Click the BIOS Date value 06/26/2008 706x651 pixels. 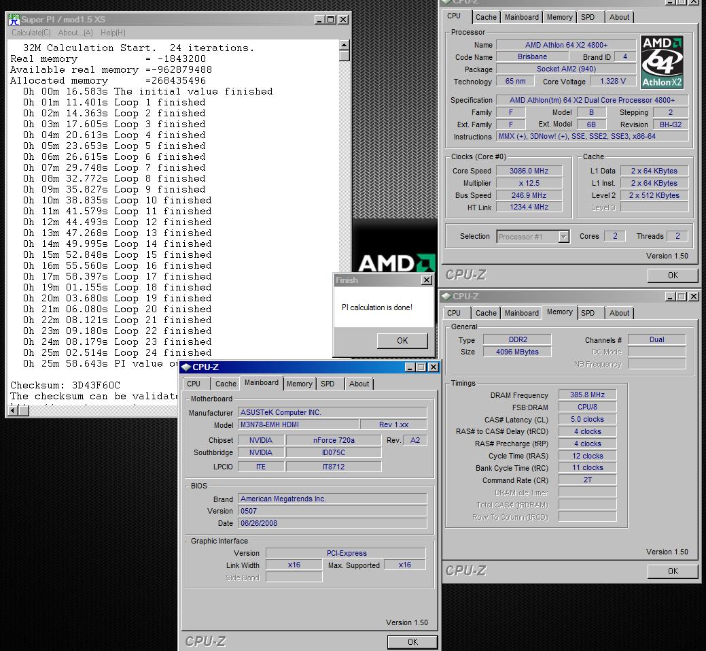[332, 523]
